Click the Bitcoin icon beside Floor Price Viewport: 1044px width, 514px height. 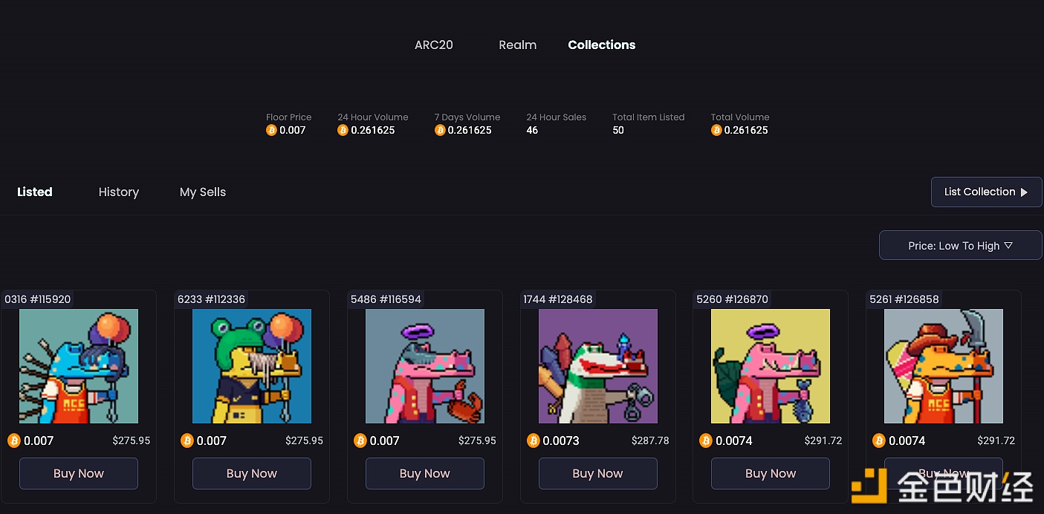click(271, 130)
